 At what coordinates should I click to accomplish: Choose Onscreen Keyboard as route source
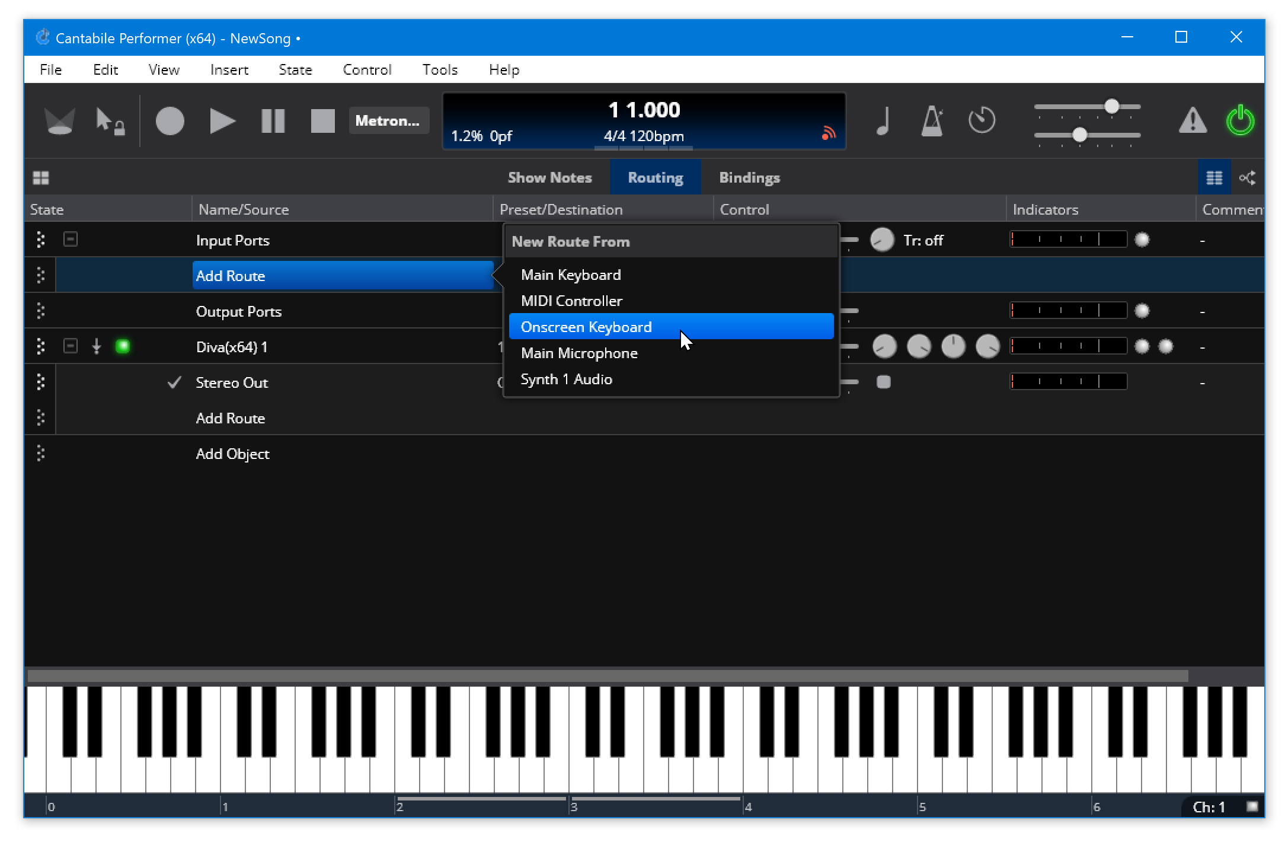[x=671, y=327]
